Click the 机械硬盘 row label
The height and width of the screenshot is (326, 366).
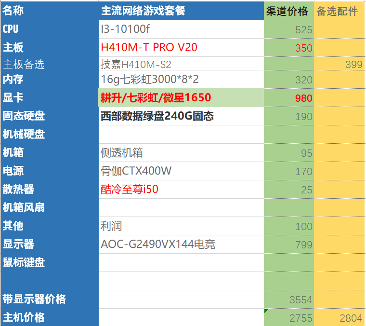point(50,135)
